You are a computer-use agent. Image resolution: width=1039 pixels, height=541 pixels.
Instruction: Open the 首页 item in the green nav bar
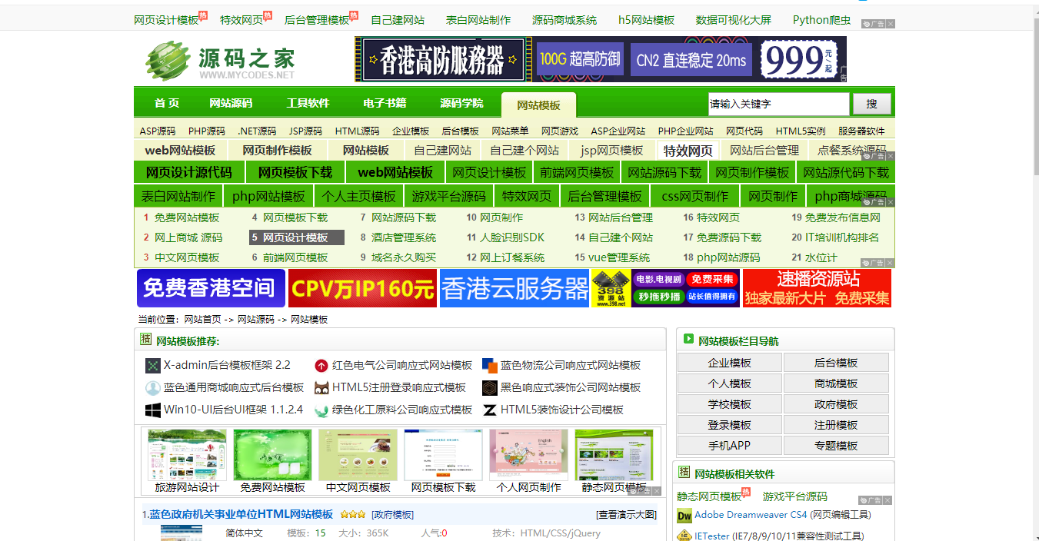click(167, 104)
